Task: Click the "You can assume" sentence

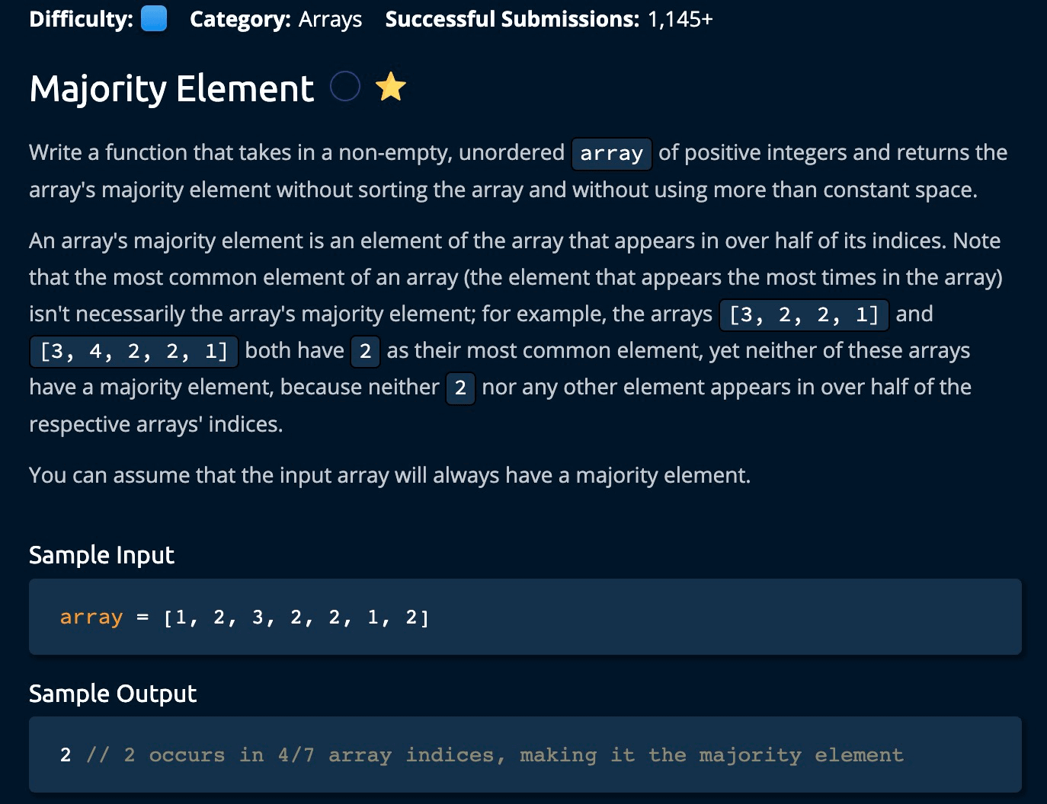Action: point(389,475)
